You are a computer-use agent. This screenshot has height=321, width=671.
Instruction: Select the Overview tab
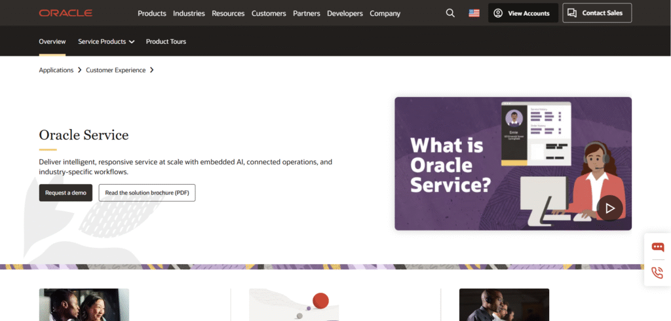[52, 41]
